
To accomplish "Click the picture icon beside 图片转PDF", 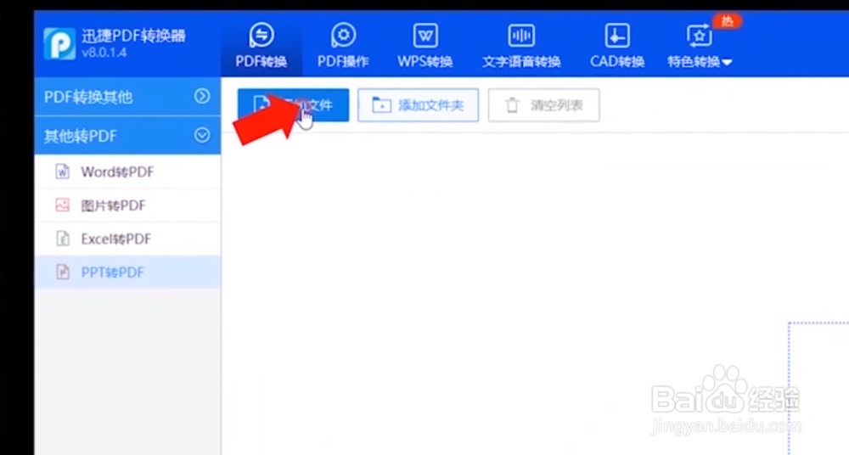I will pos(62,205).
